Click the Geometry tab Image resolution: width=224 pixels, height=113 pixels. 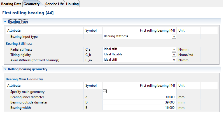31,4
